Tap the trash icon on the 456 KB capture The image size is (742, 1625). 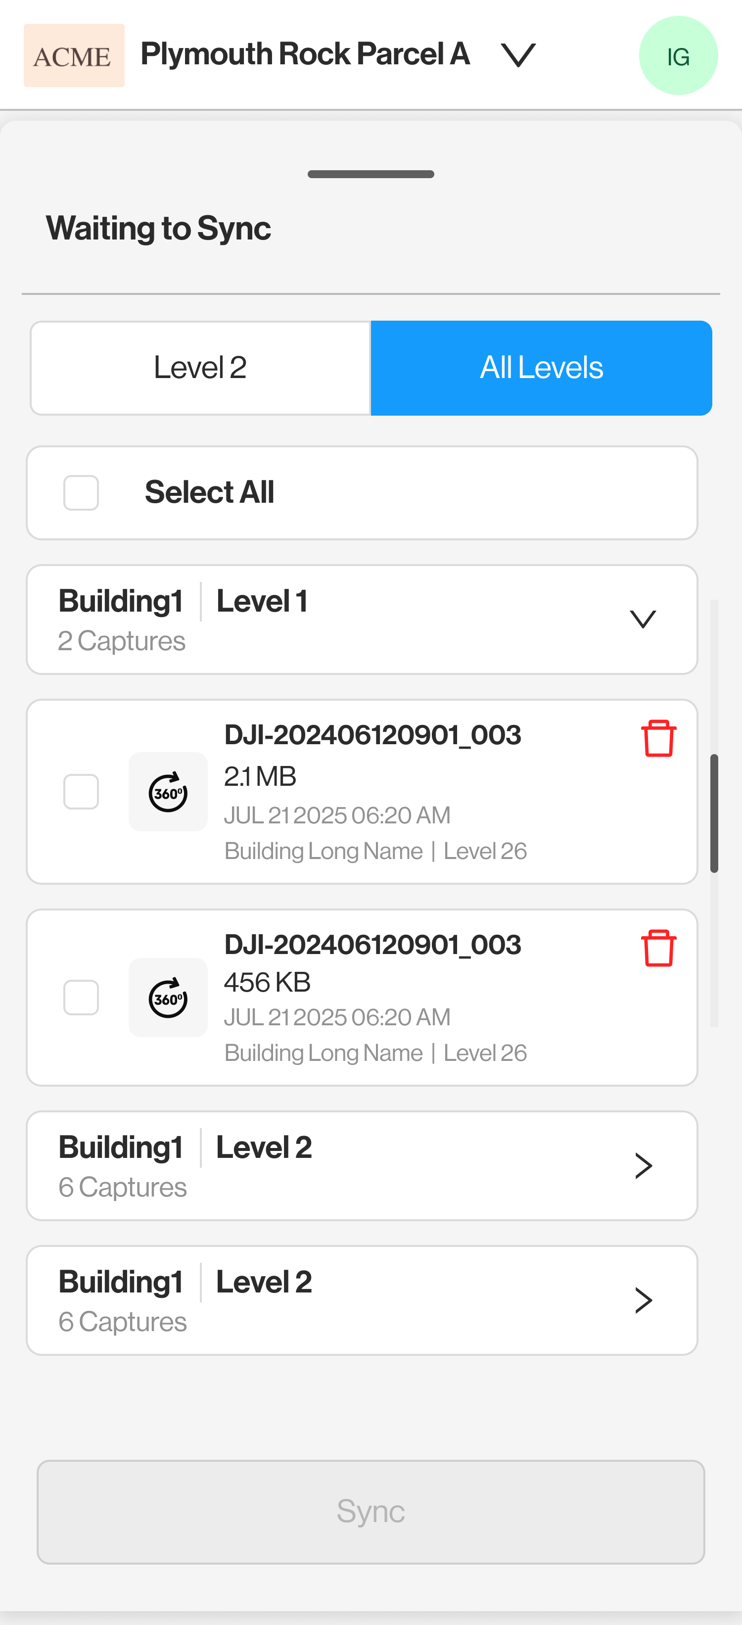(x=658, y=948)
